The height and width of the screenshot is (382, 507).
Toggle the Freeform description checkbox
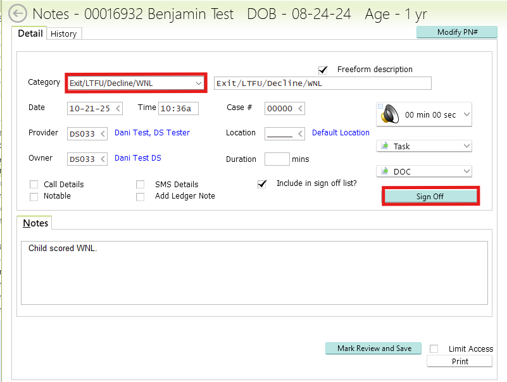pyautogui.click(x=323, y=70)
